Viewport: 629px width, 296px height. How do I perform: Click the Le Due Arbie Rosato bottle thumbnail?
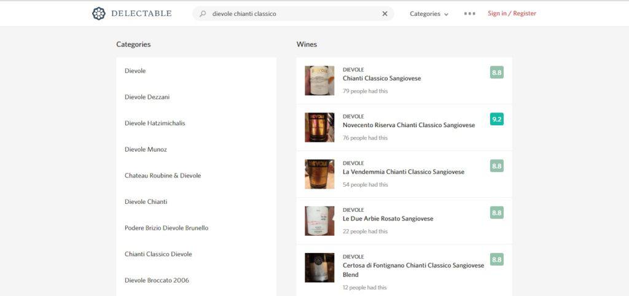point(319,221)
